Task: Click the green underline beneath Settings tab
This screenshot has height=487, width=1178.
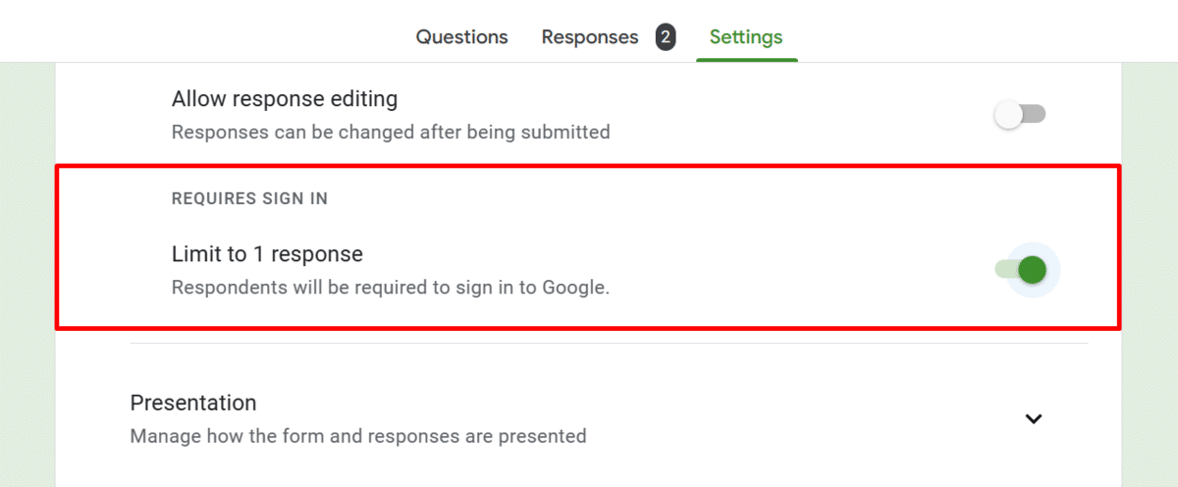Action: point(746,59)
